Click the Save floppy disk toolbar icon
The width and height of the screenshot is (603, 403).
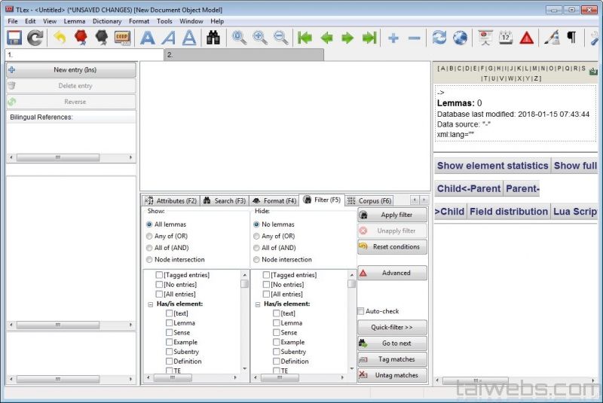coord(14,38)
